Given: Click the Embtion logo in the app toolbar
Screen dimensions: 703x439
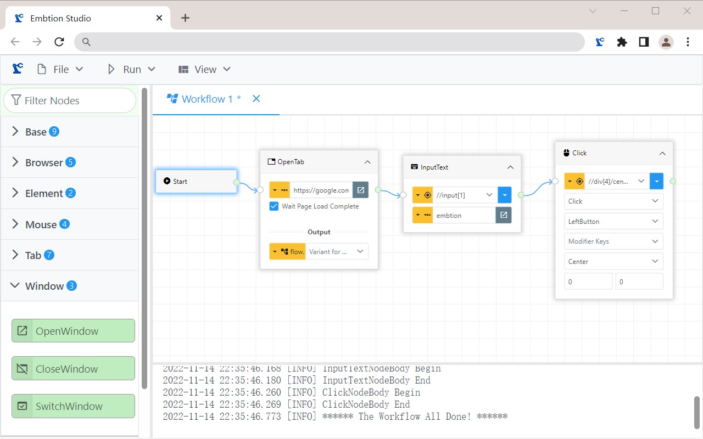Looking at the screenshot, I should (x=18, y=69).
